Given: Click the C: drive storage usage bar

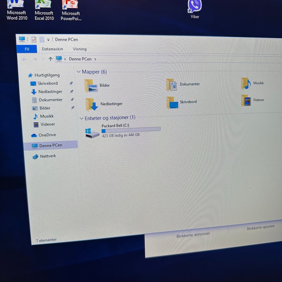Looking at the screenshot, I should [131, 130].
